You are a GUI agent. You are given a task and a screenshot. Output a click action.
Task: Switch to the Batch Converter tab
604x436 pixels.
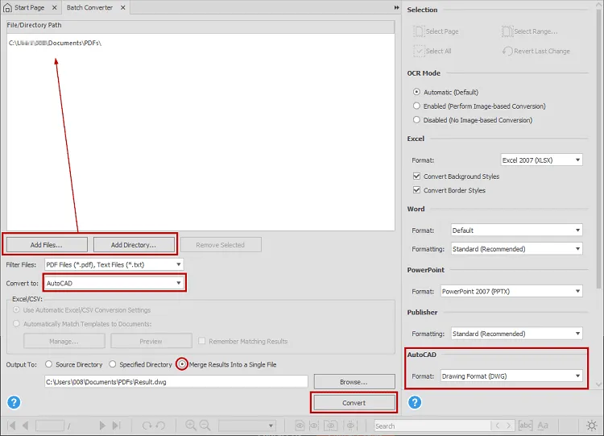pos(95,8)
